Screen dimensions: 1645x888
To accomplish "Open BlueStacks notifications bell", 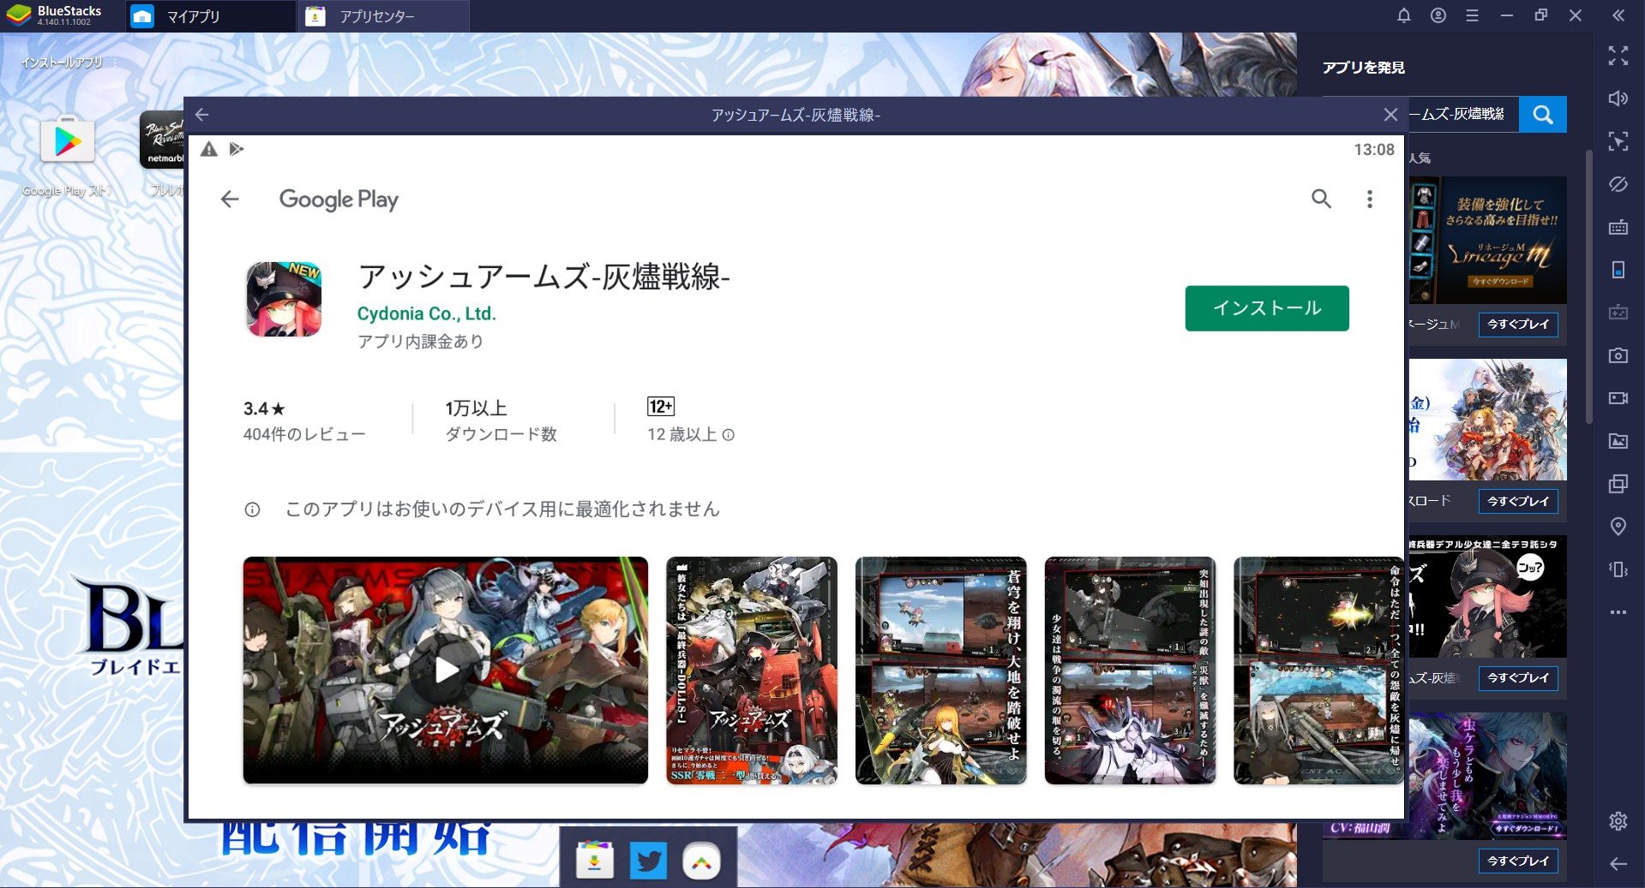I will (1403, 15).
